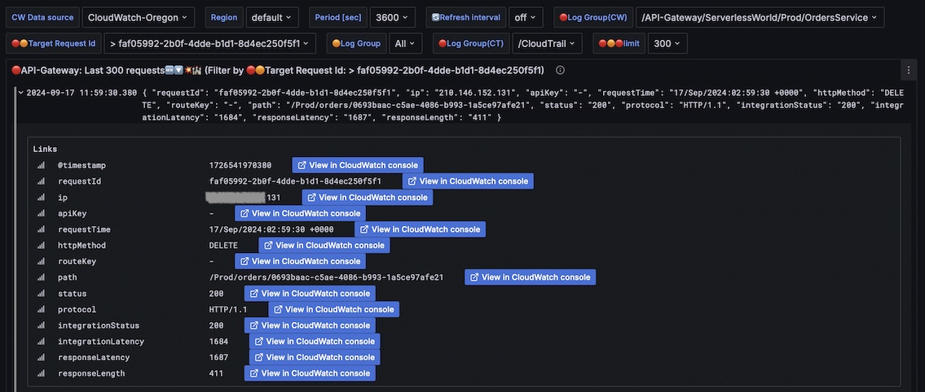
Task: Click the API-Gateway Last 300 requests panel title
Action: point(277,71)
